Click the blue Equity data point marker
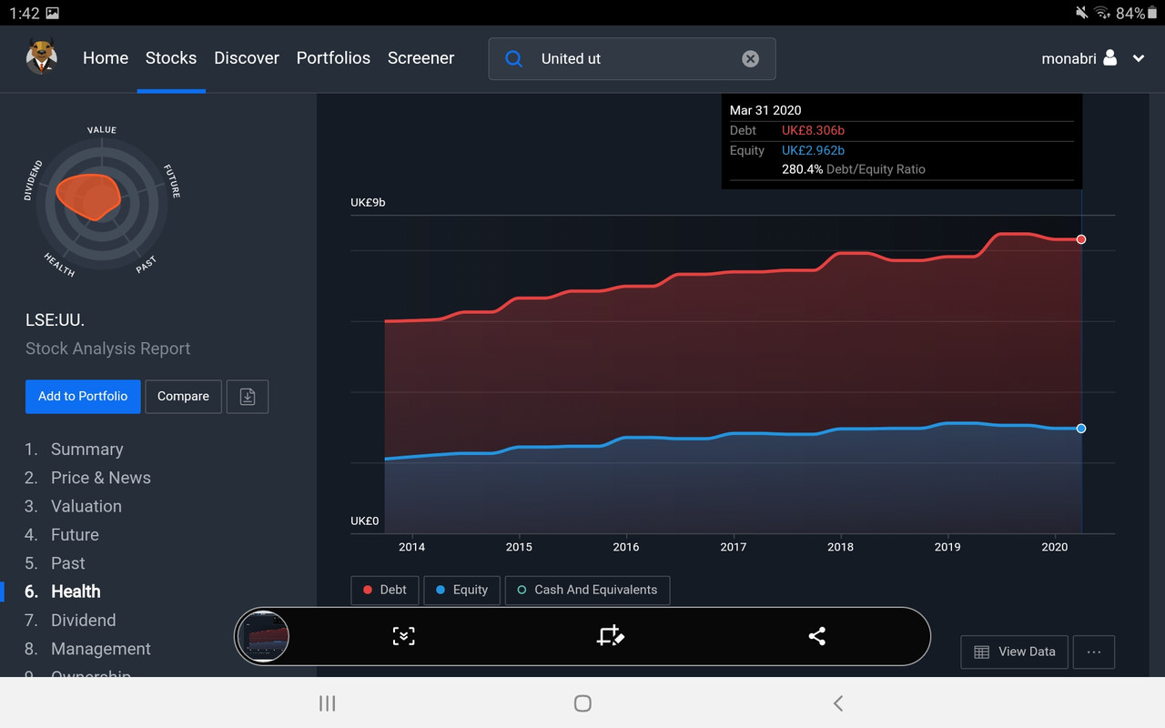Viewport: 1165px width, 728px height. coord(1081,429)
